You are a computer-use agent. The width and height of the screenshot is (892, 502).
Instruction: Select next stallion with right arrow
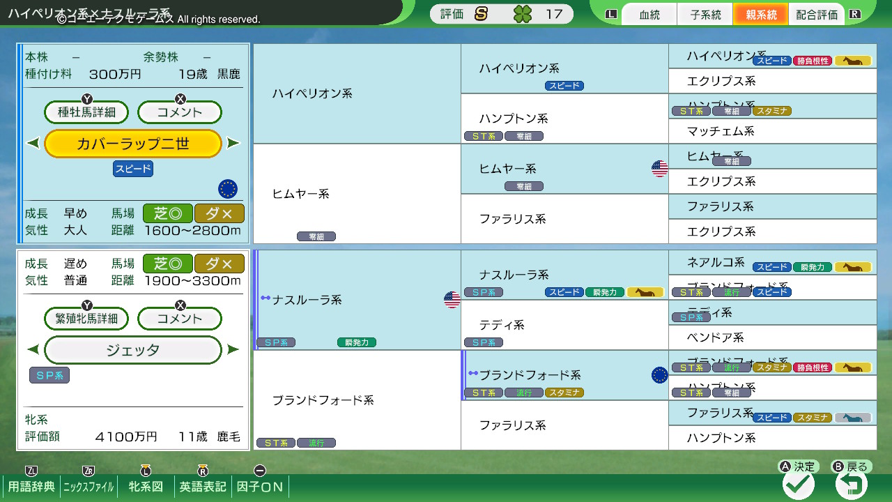(x=233, y=144)
